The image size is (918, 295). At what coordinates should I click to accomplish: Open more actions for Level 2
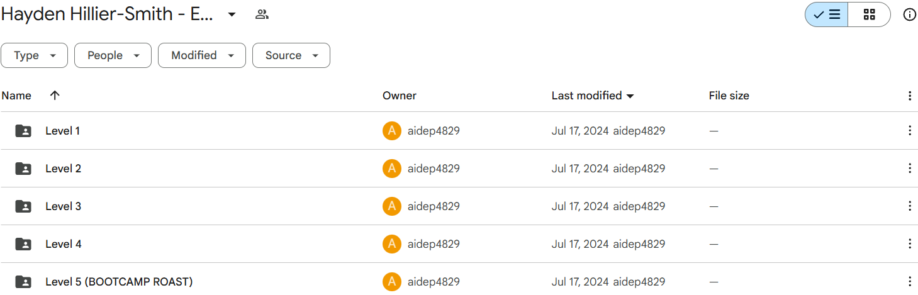[909, 169]
